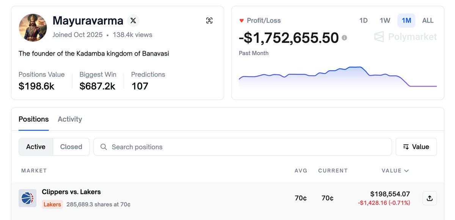Click the info icon beside the profit/loss amount

click(344, 38)
